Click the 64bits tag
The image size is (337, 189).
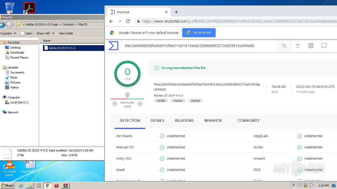161,101
